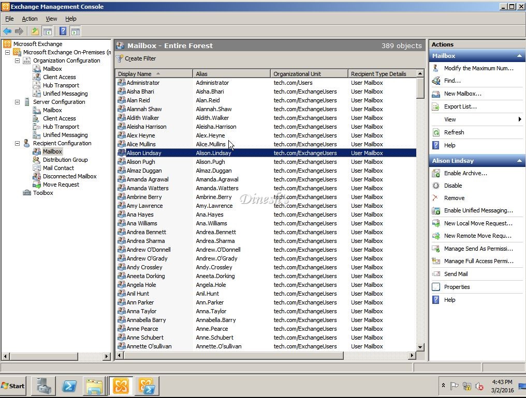Viewport: 526px width, 398px height.
Task: Toggle the action pane toolbar icon
Action: point(76,32)
